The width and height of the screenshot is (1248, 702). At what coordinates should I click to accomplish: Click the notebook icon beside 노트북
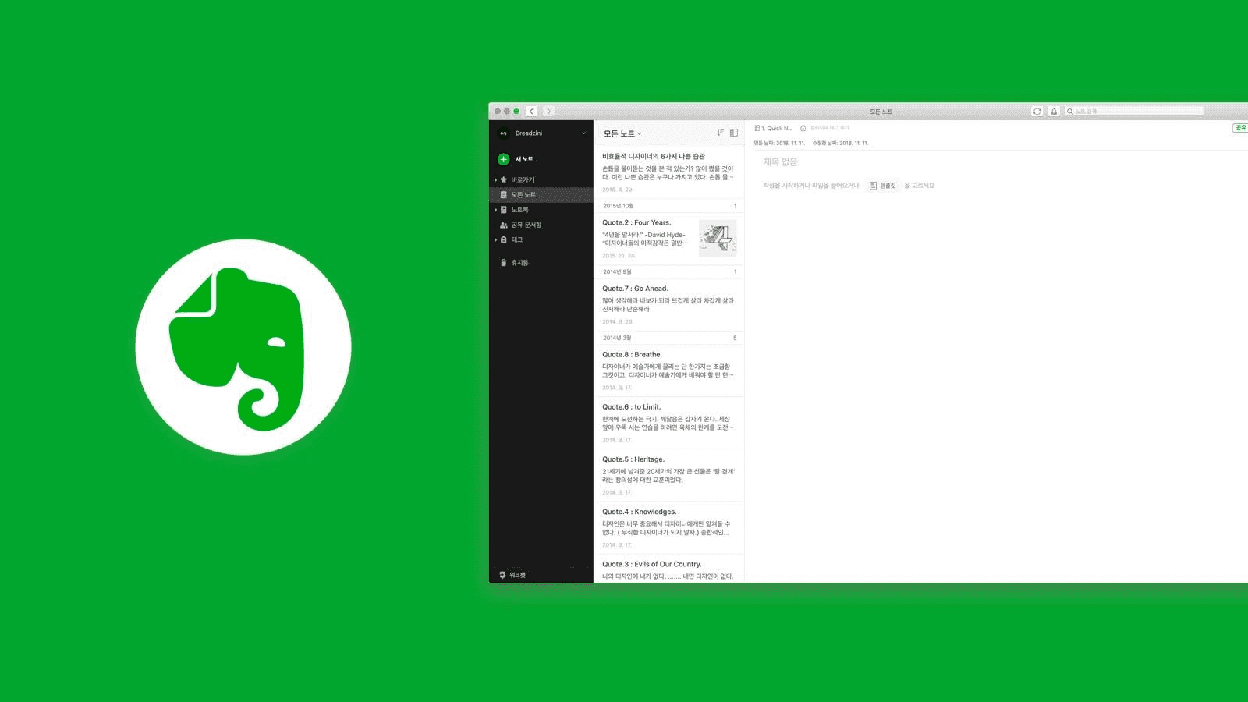tap(504, 210)
